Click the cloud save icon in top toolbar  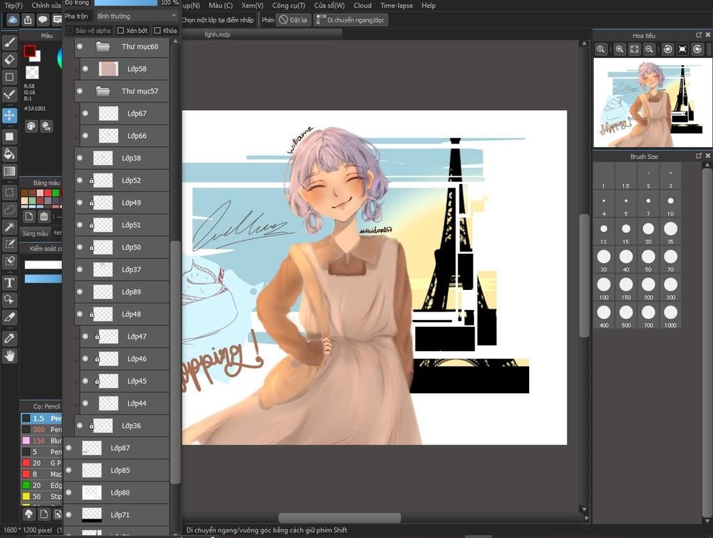coord(13,20)
